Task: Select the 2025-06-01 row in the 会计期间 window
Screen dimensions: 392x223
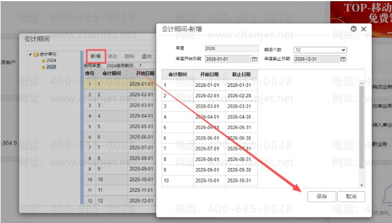Action: point(120,137)
